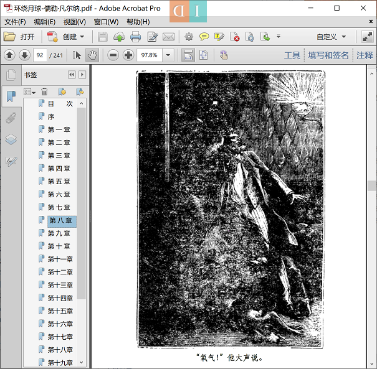Open the 视图(V) menu
Viewport: 377px width, 369px height.
pos(75,22)
